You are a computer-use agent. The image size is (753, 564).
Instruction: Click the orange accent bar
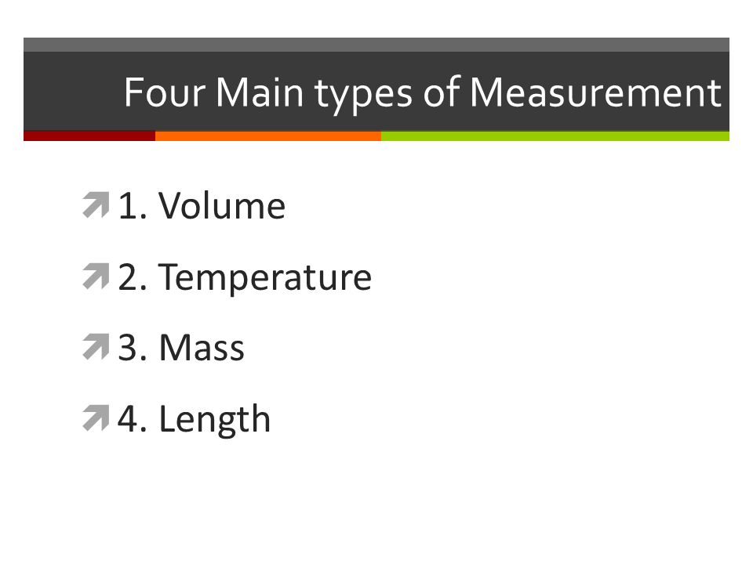click(x=268, y=136)
